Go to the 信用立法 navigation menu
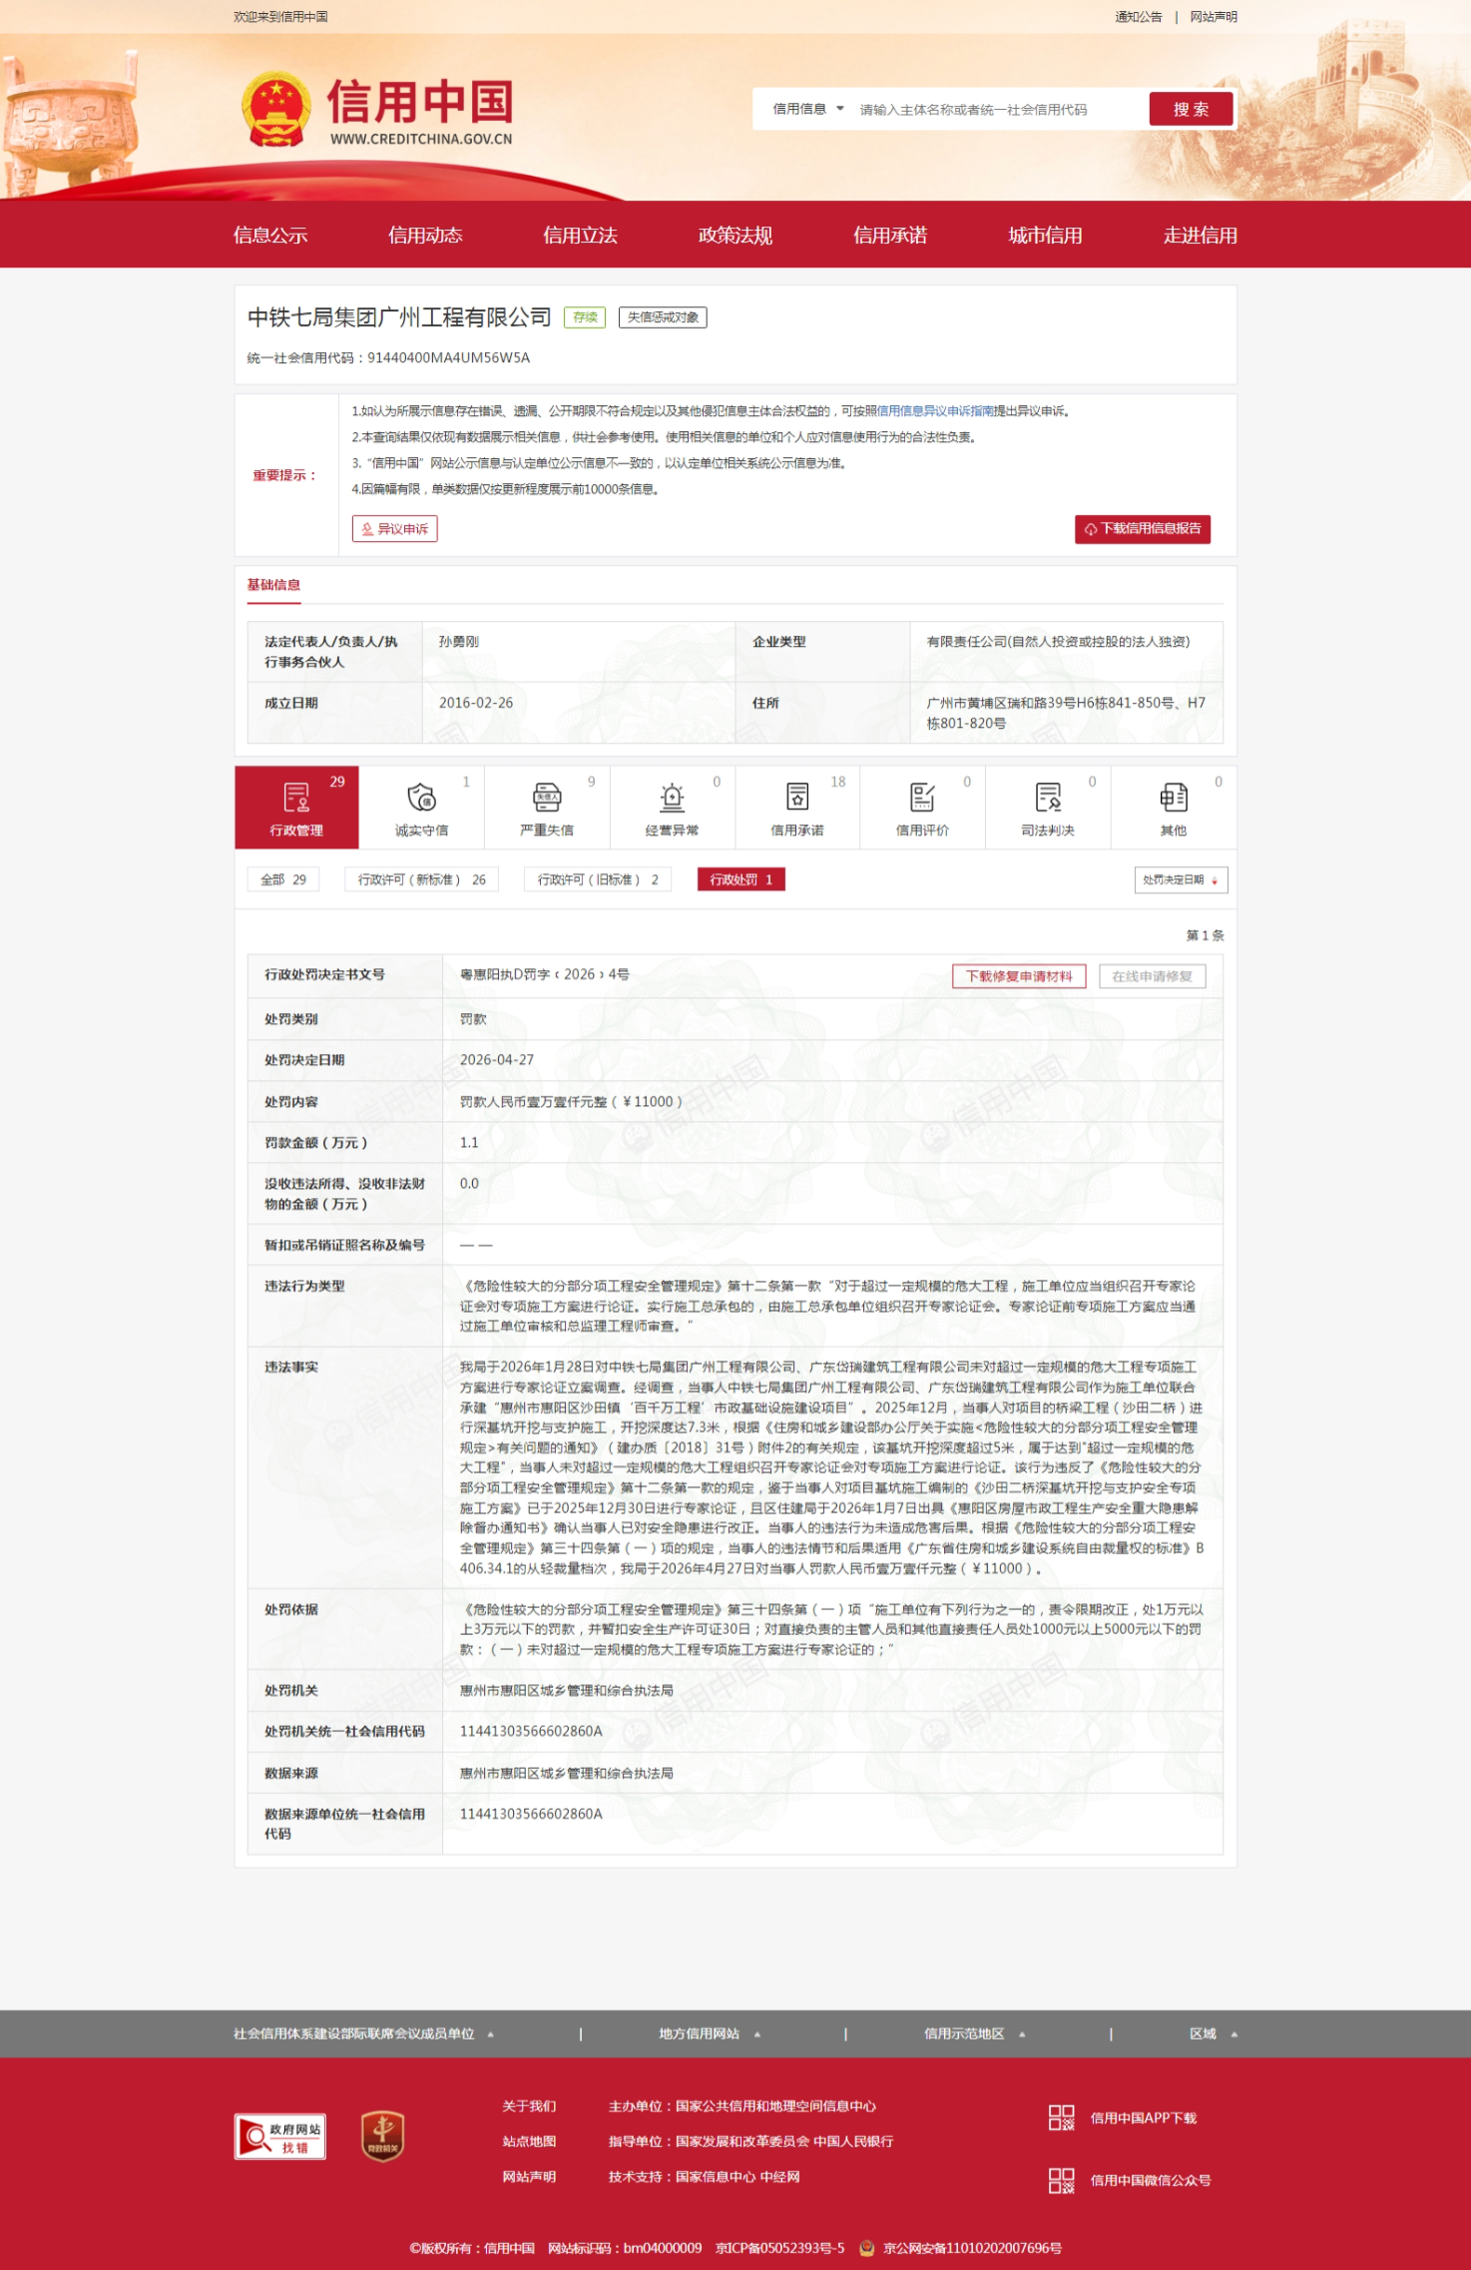 point(580,236)
